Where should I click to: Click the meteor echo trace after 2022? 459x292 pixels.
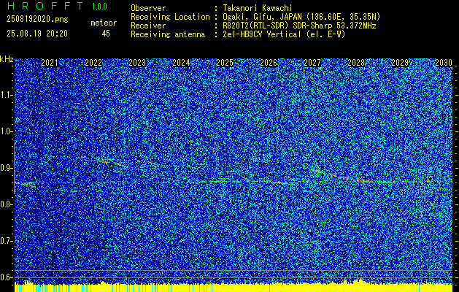tap(111, 163)
